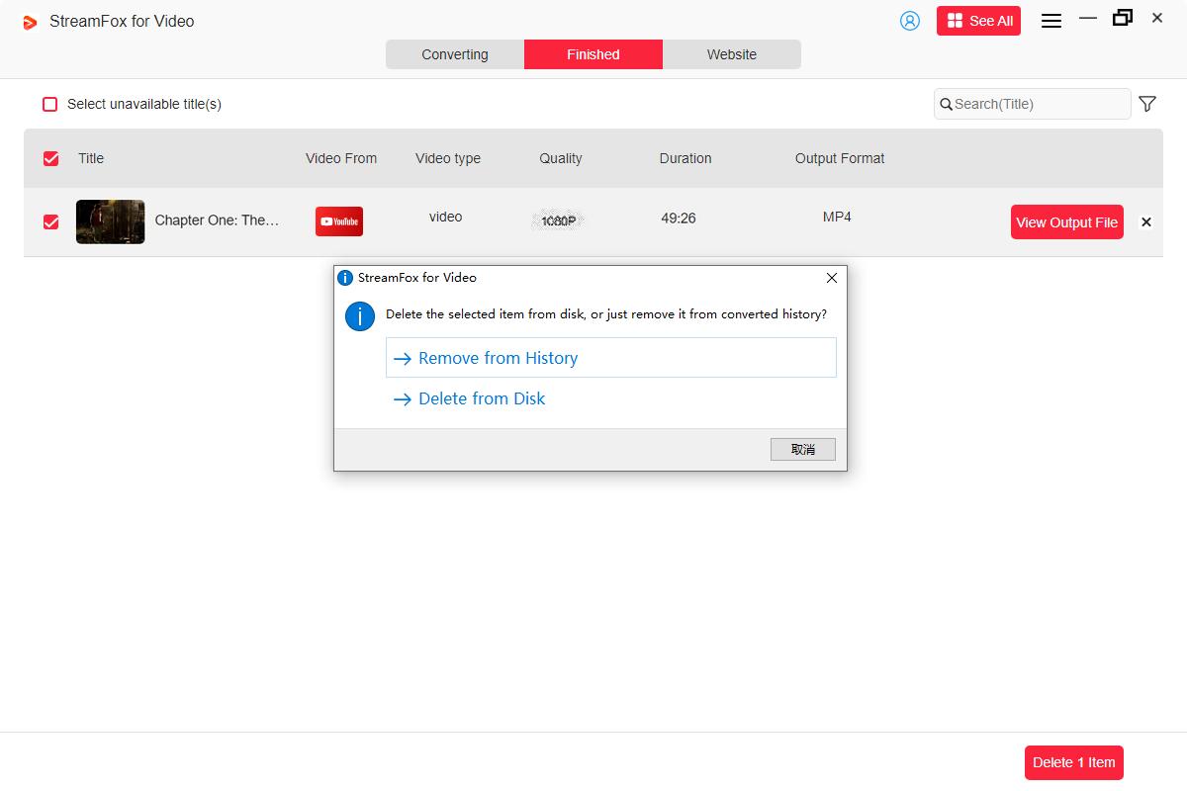Click the 取消 cancel button

(x=803, y=450)
